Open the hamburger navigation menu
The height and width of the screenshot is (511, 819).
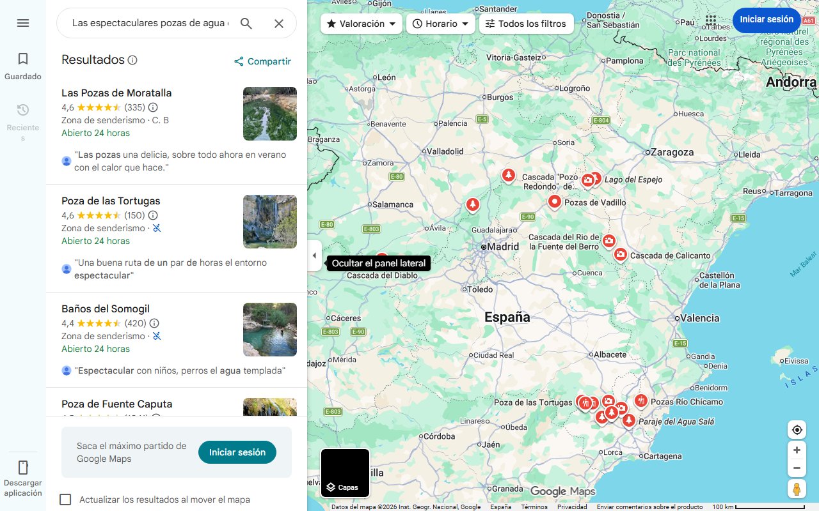tap(23, 23)
